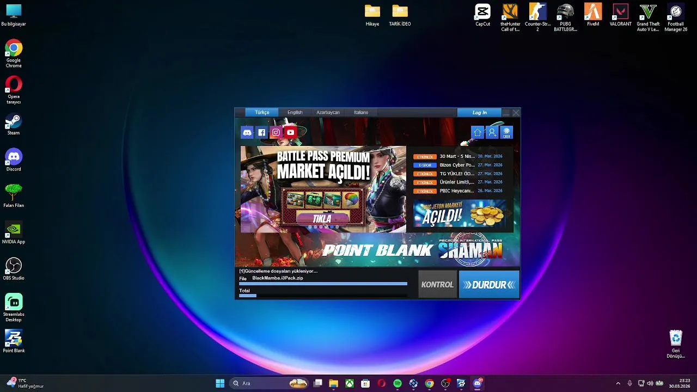Open the Windows Start menu

click(220, 383)
